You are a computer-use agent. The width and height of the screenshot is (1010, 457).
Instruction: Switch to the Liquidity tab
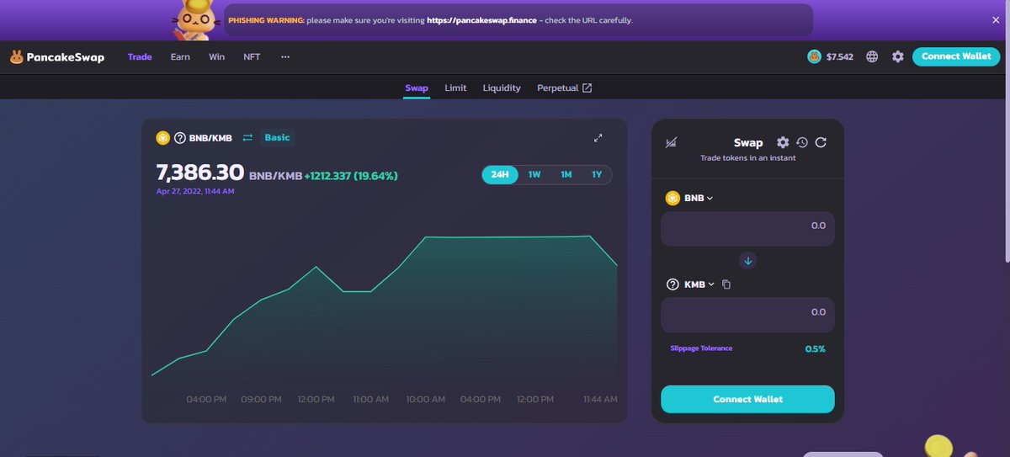click(502, 88)
